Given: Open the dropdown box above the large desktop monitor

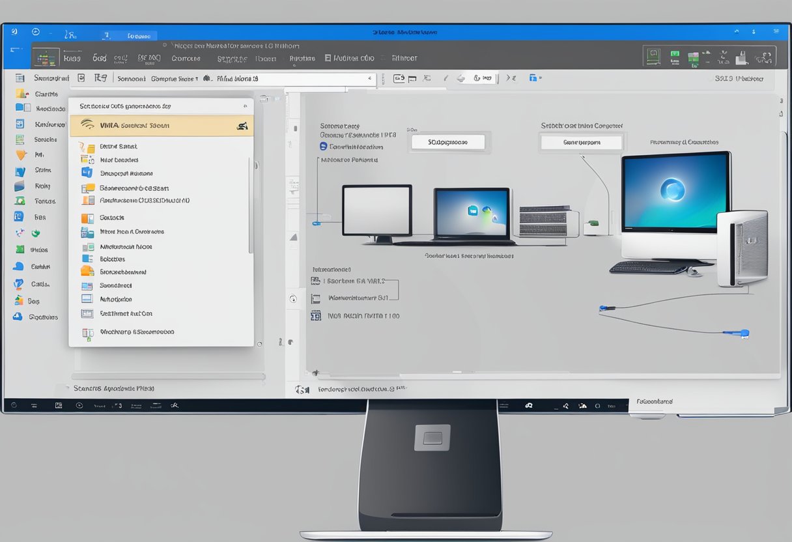Looking at the screenshot, I should [x=581, y=141].
